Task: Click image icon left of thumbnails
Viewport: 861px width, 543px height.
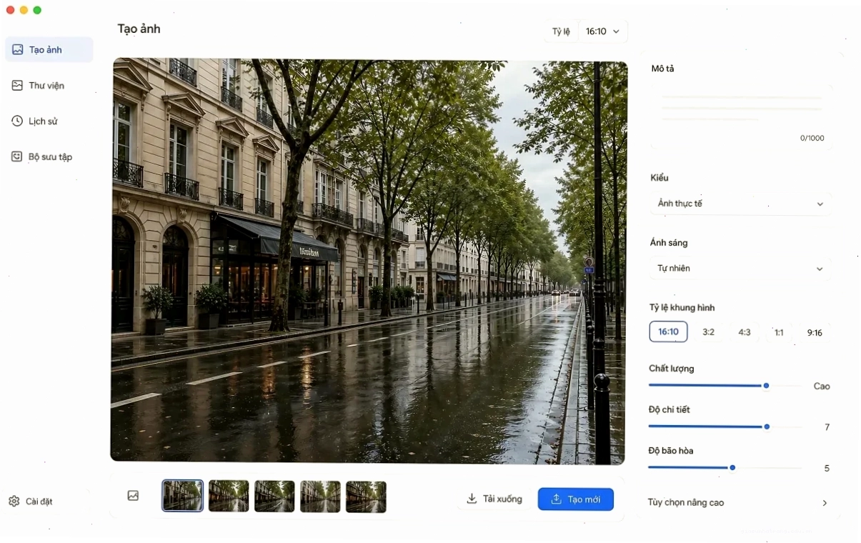Action: (133, 496)
